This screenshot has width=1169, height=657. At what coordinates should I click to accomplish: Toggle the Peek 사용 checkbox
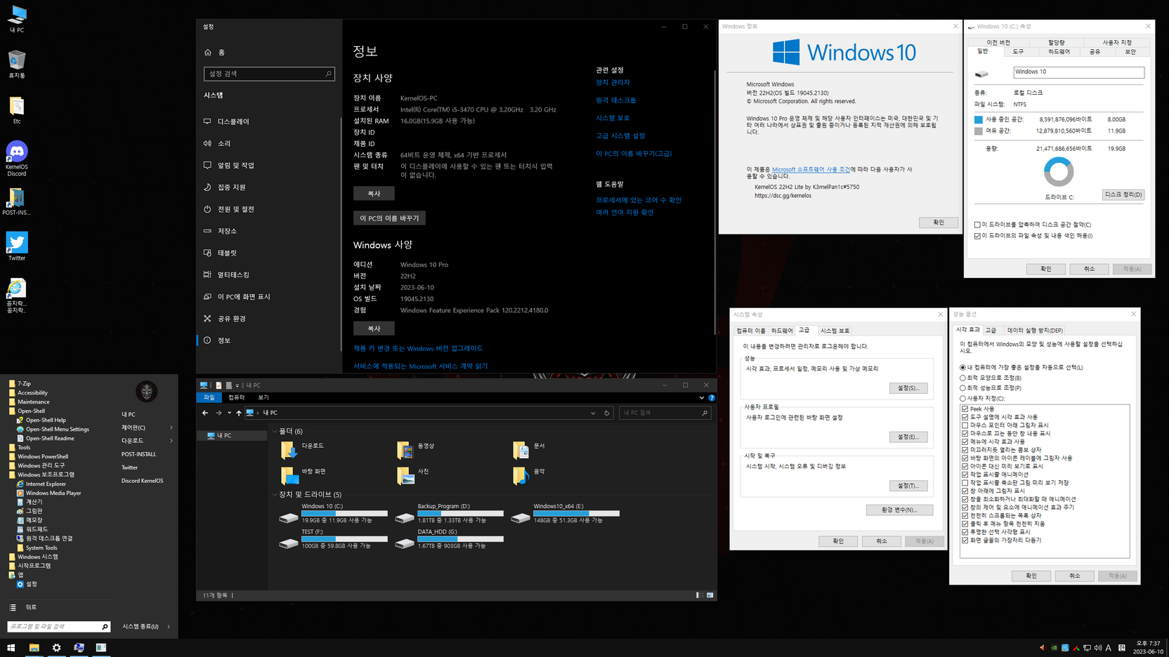coord(965,409)
